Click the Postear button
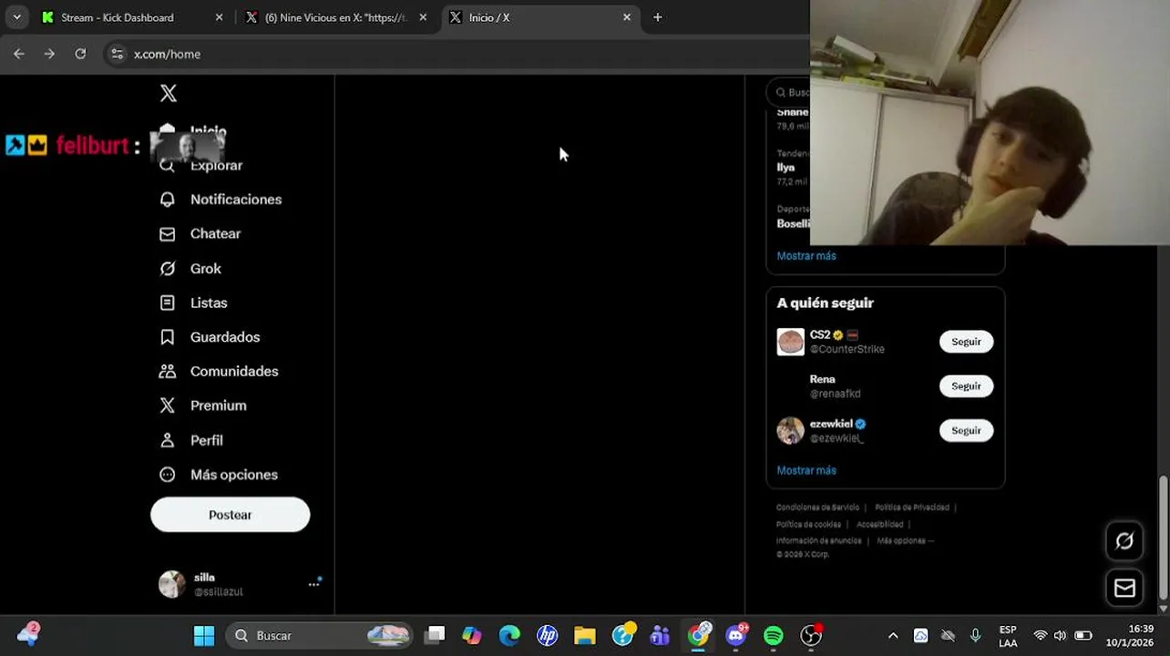Image resolution: width=1170 pixels, height=656 pixels. 230,515
